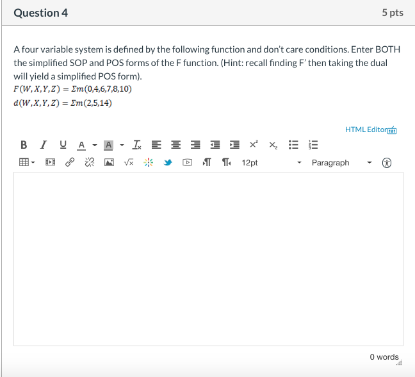415x377 pixels.
Task: Insert or edit media embed
Action: (x=51, y=162)
